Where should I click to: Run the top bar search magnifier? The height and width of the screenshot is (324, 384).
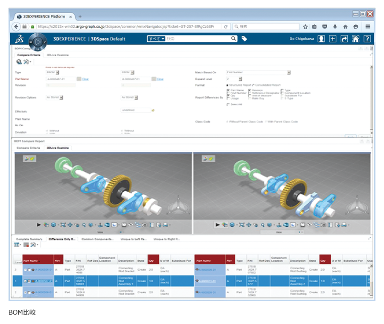pyautogui.click(x=233, y=39)
